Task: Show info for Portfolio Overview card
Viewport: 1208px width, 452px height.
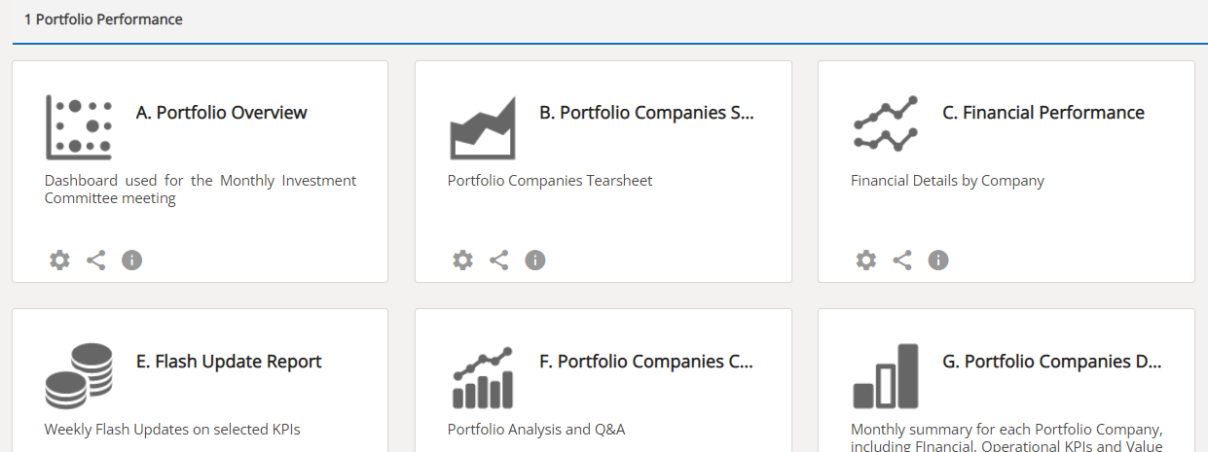Action: coord(131,260)
